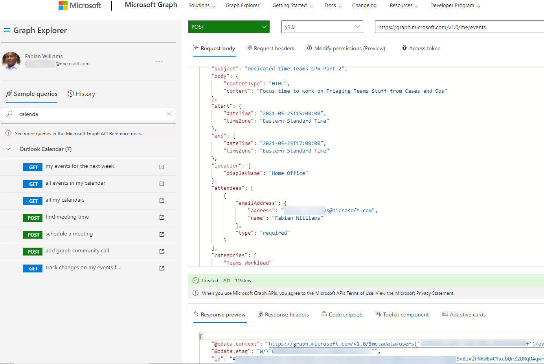Clear the calenda search text
The width and height of the screenshot is (544, 364).
pyautogui.click(x=169, y=114)
